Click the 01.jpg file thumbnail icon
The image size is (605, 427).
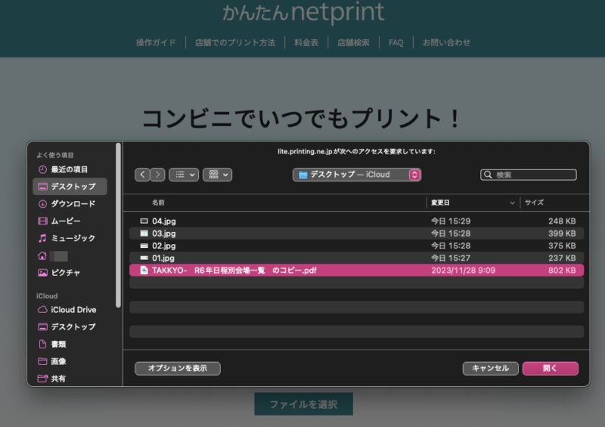coord(144,258)
